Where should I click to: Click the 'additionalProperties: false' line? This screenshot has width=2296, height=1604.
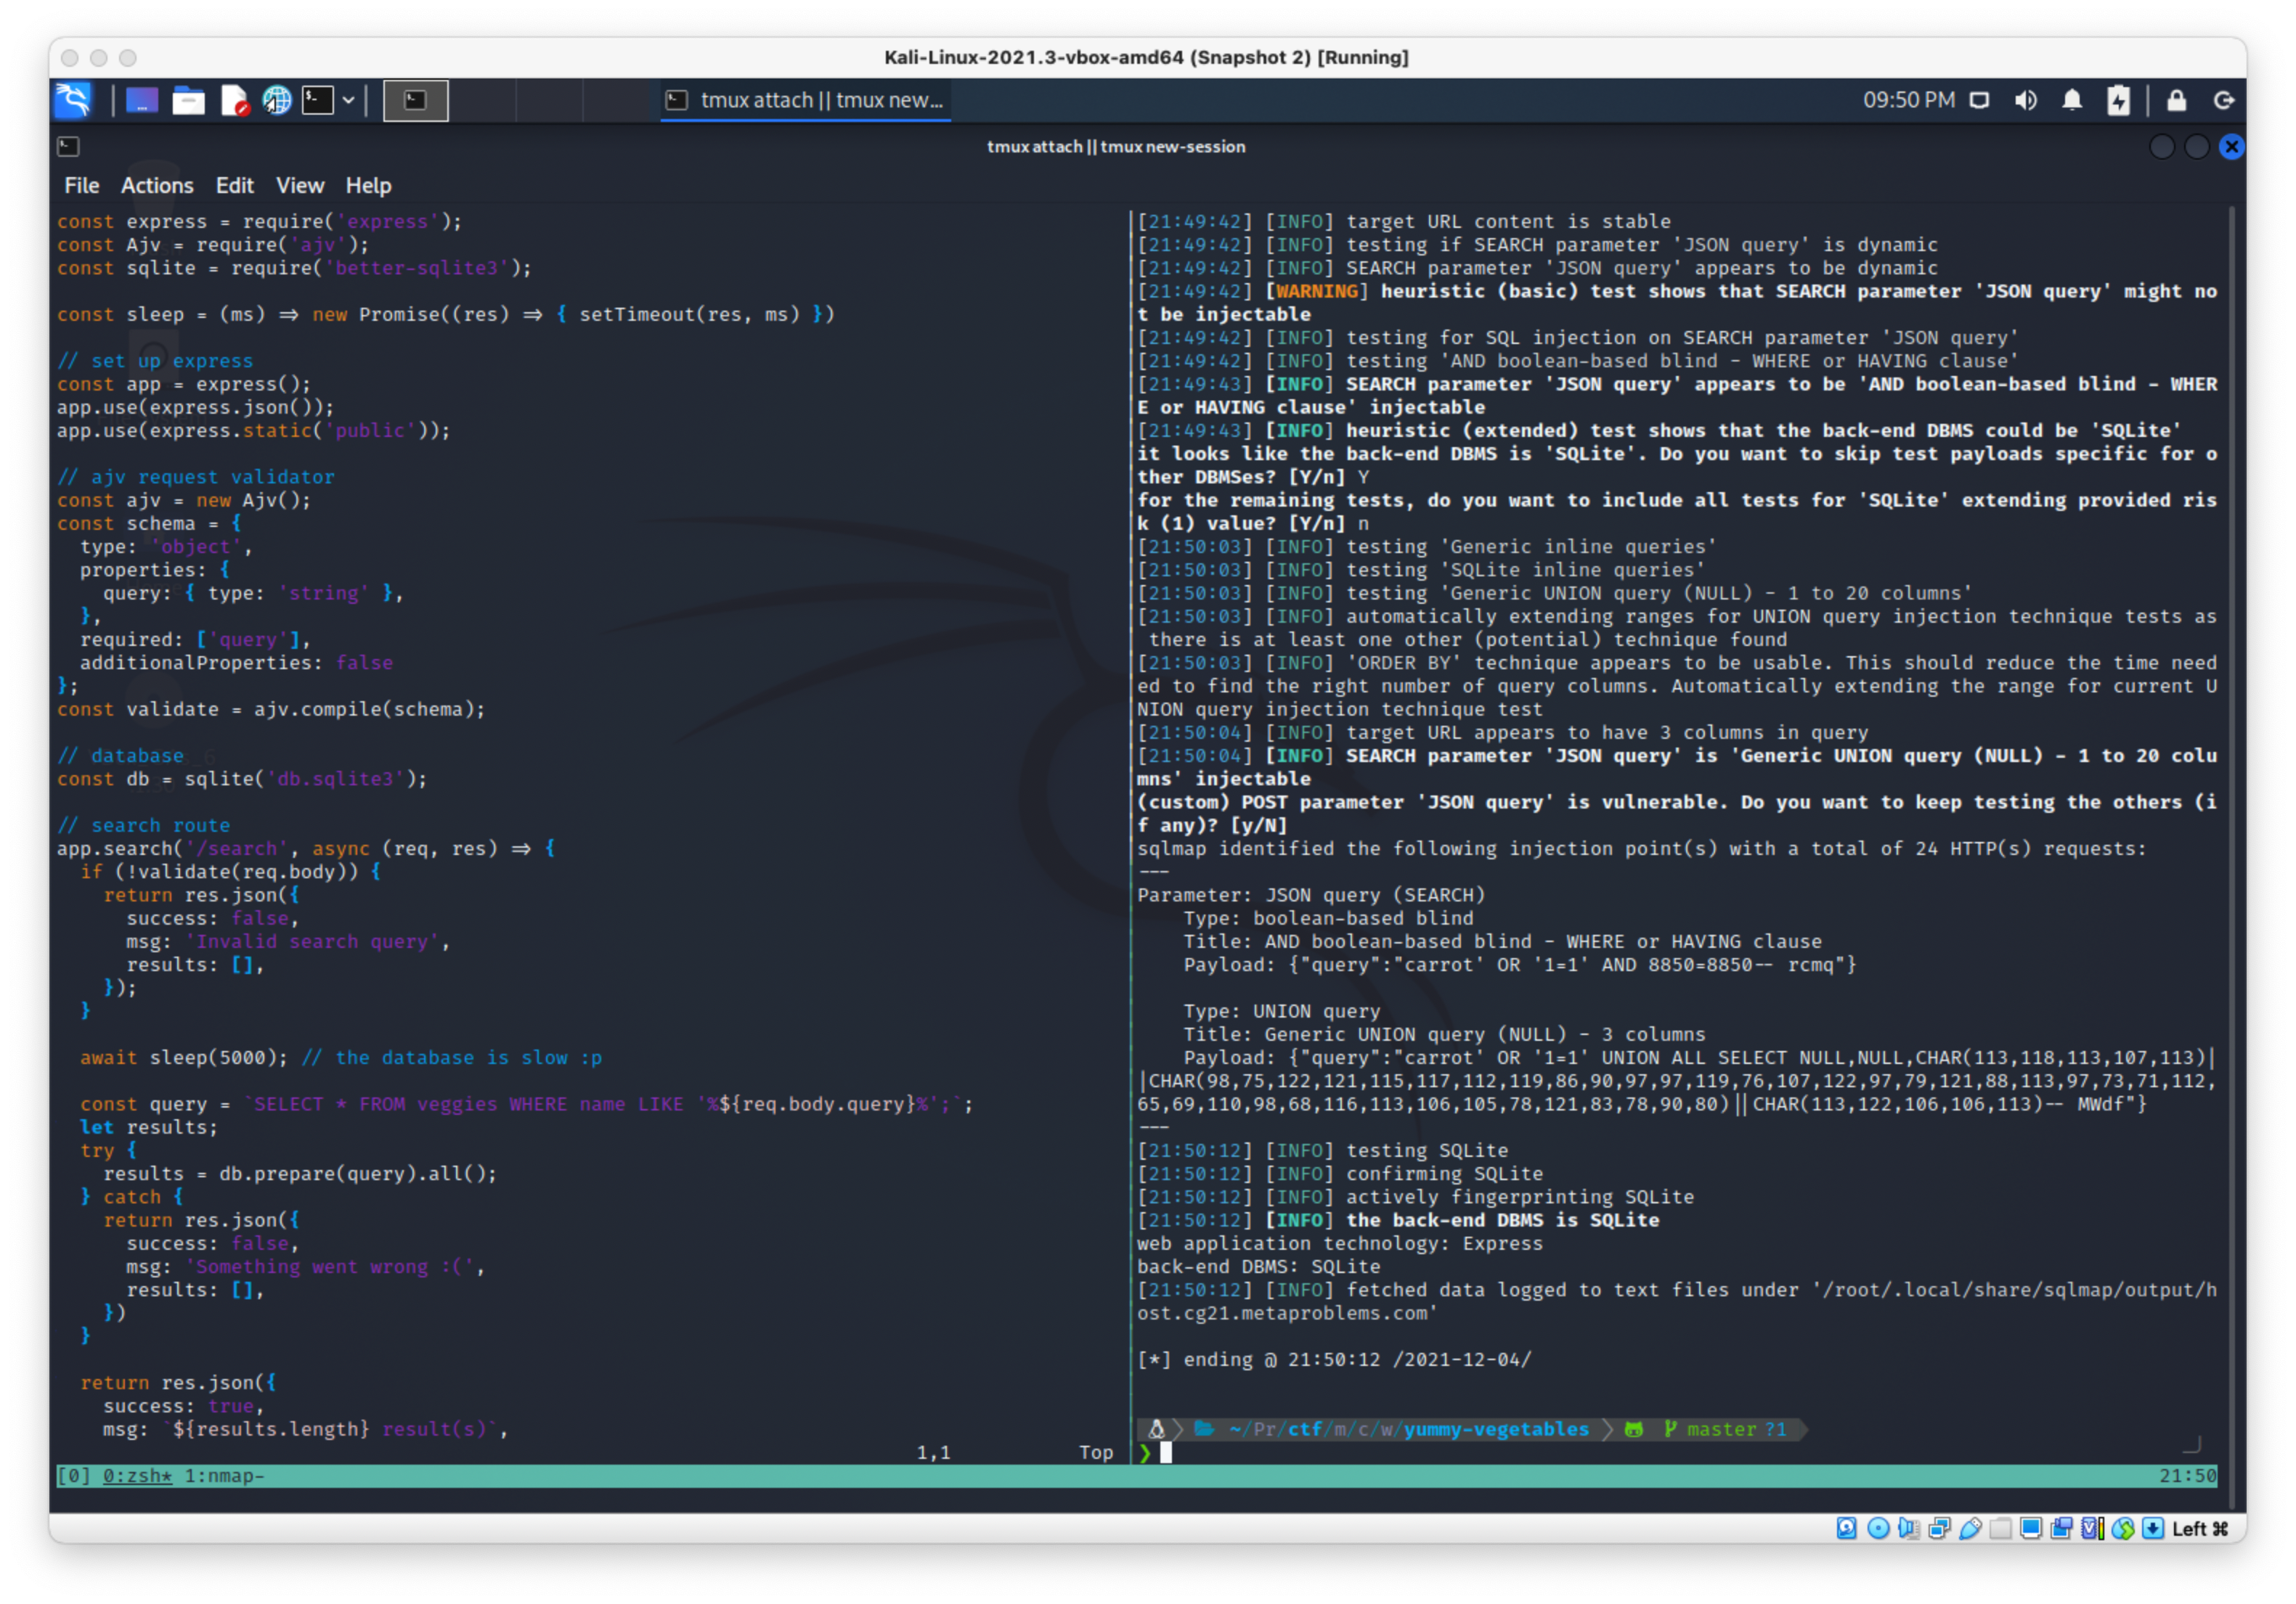[237, 663]
